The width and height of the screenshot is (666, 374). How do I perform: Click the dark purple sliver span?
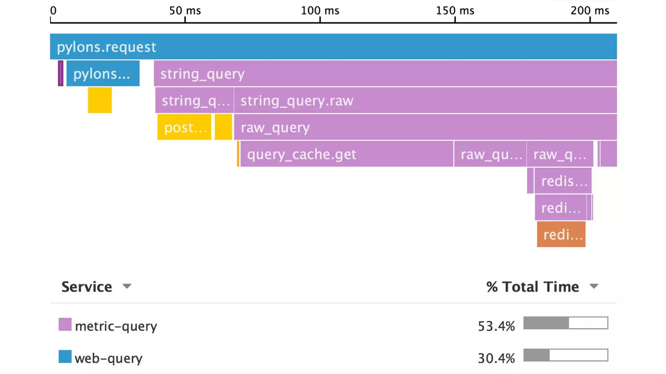point(60,73)
